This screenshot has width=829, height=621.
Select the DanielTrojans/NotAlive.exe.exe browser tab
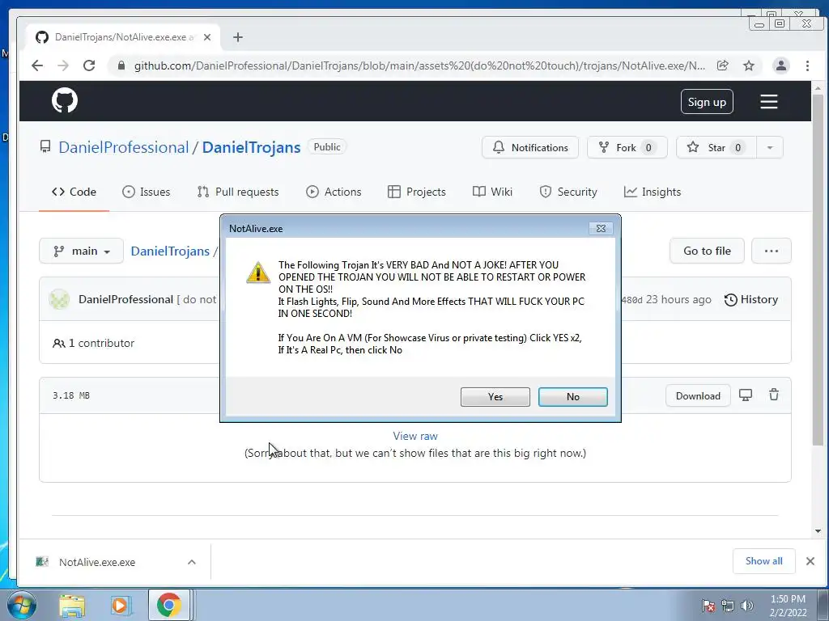tap(123, 37)
